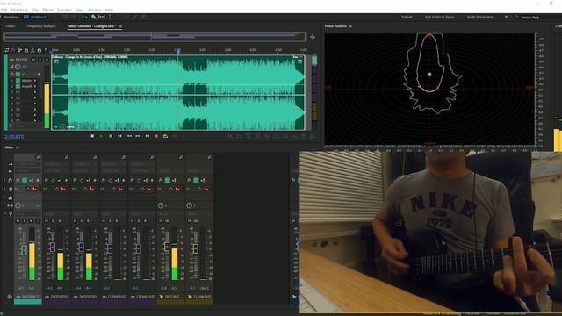The height and width of the screenshot is (316, 562).
Task: Open the Multitrack menu
Action: click(x=19, y=10)
